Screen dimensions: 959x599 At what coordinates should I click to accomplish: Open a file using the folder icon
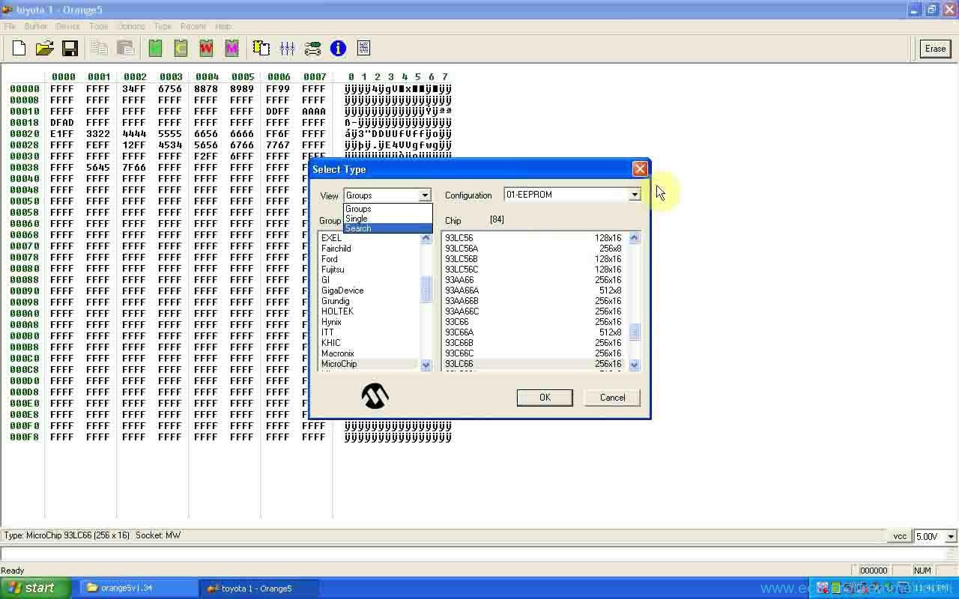coord(45,49)
